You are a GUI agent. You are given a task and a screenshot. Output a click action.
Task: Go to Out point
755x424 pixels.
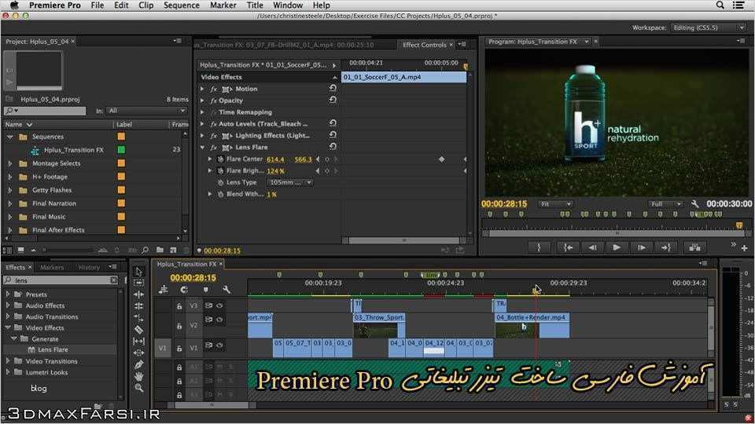(666, 247)
